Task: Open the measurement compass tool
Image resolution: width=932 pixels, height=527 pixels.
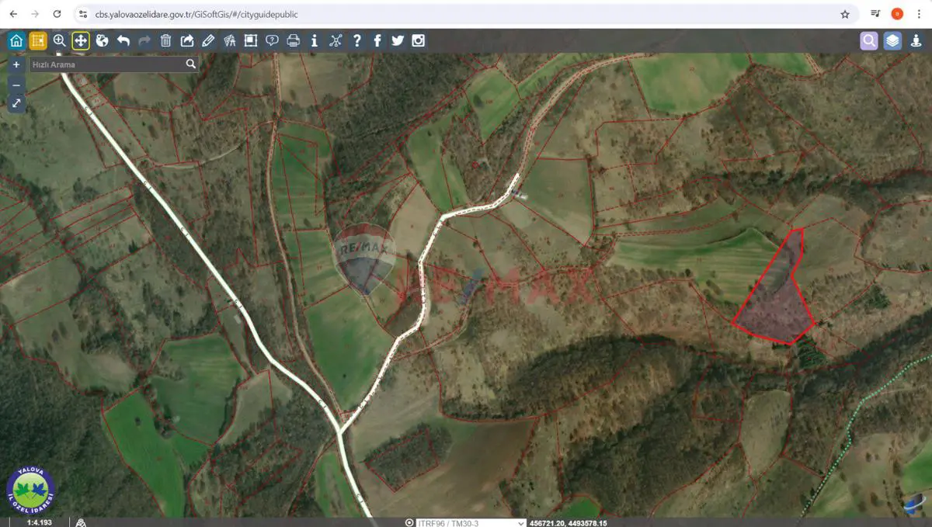Action: (229, 41)
